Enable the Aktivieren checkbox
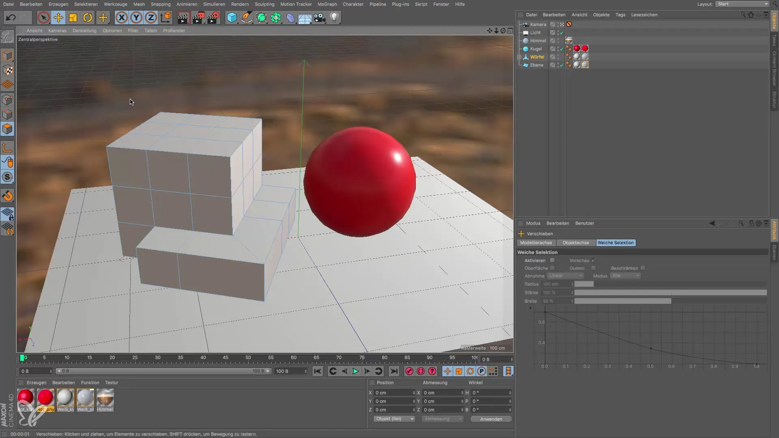 [552, 260]
